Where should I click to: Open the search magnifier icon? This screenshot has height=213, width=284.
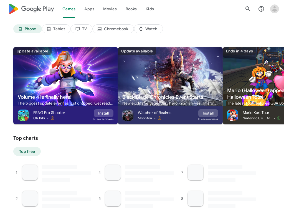(x=248, y=9)
